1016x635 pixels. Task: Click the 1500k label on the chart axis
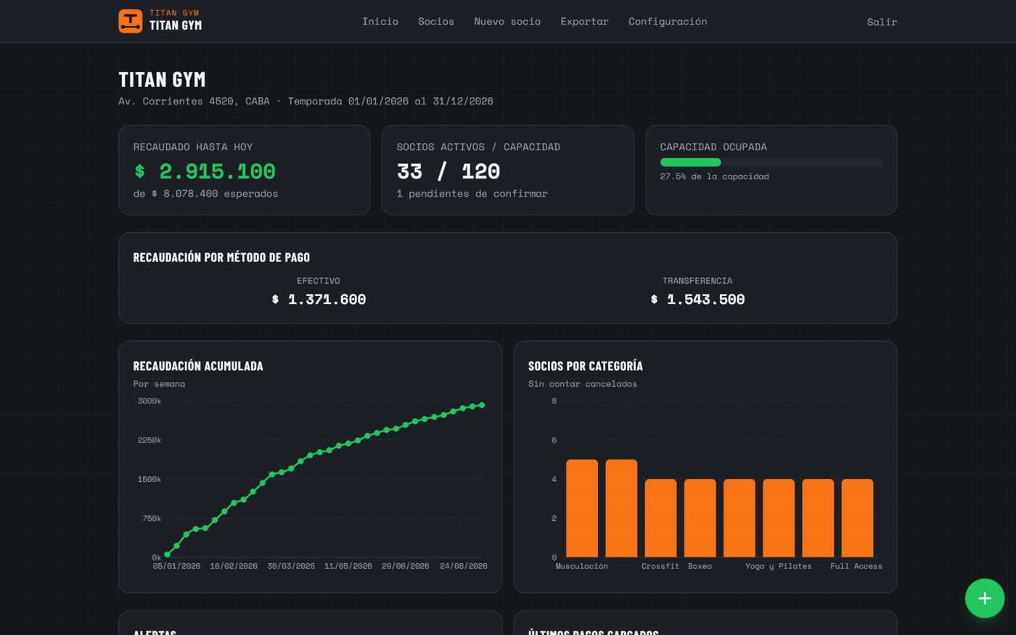click(149, 480)
